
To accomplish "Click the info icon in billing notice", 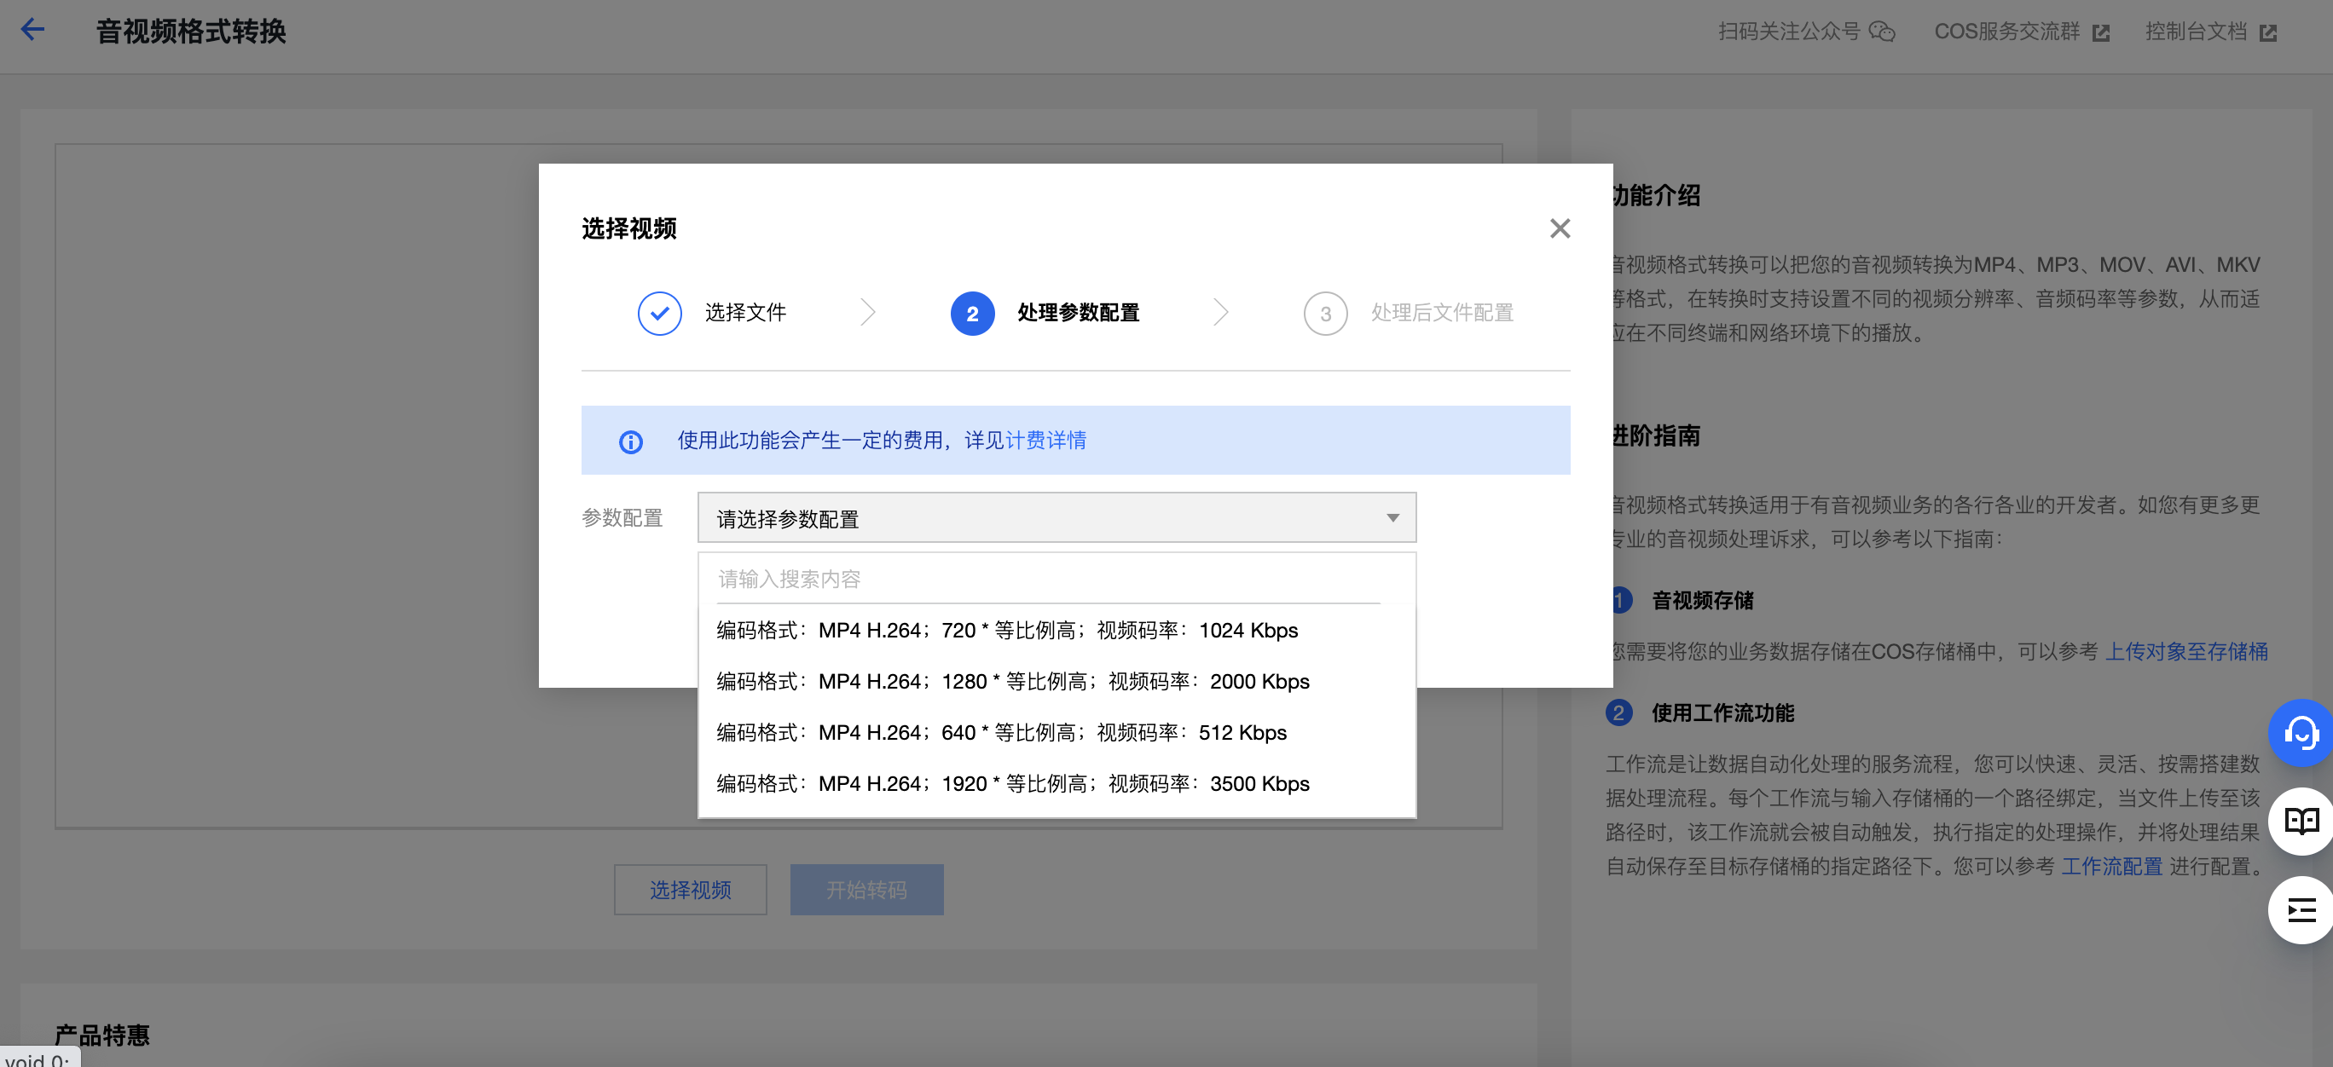I will point(630,441).
